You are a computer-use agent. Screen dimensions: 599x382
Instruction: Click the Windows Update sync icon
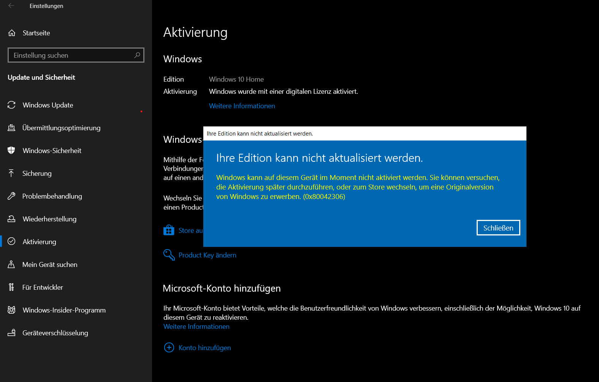(11, 105)
